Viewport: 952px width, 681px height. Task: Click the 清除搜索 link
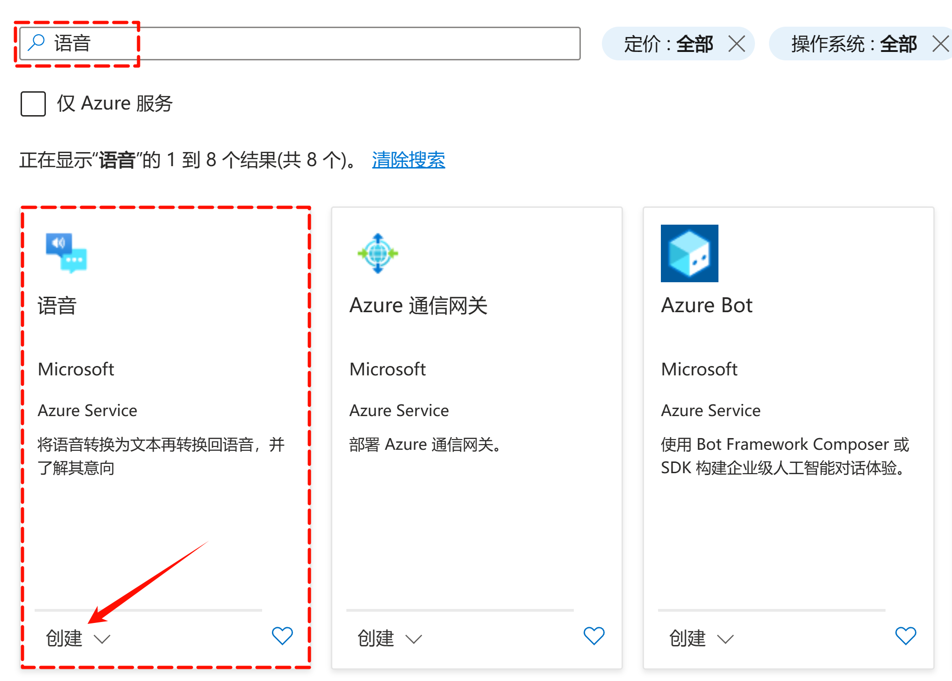point(408,160)
